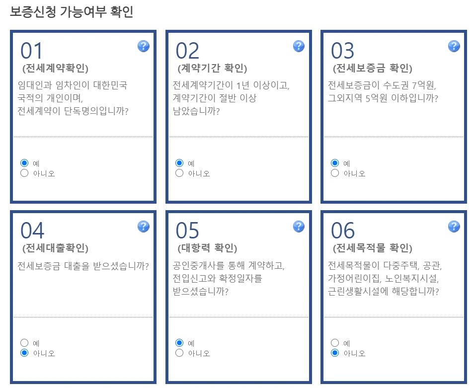Choose 아니오 for 전세대출확인

(x=24, y=353)
